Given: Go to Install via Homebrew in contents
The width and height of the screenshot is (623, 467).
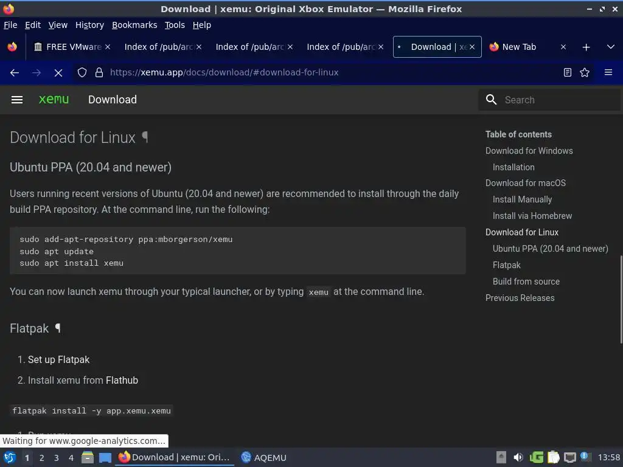Looking at the screenshot, I should point(532,216).
